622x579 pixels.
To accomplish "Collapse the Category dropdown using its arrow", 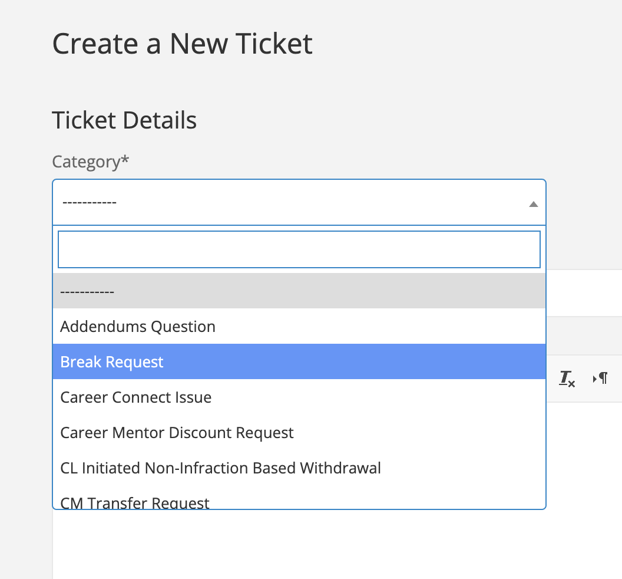I will pyautogui.click(x=533, y=204).
